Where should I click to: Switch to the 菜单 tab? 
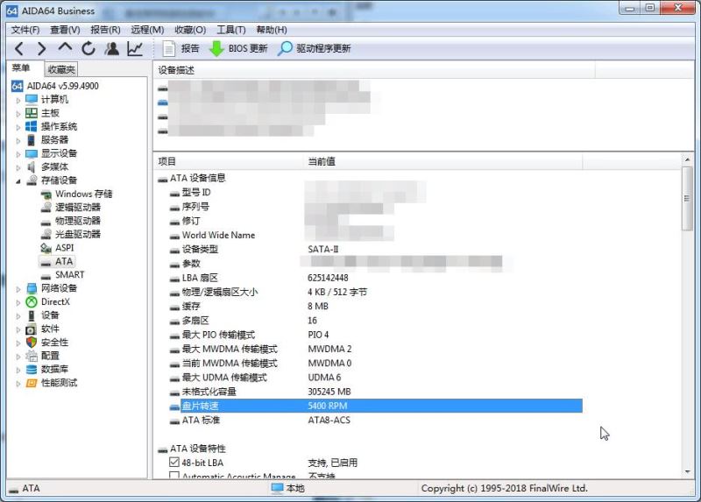(21, 67)
